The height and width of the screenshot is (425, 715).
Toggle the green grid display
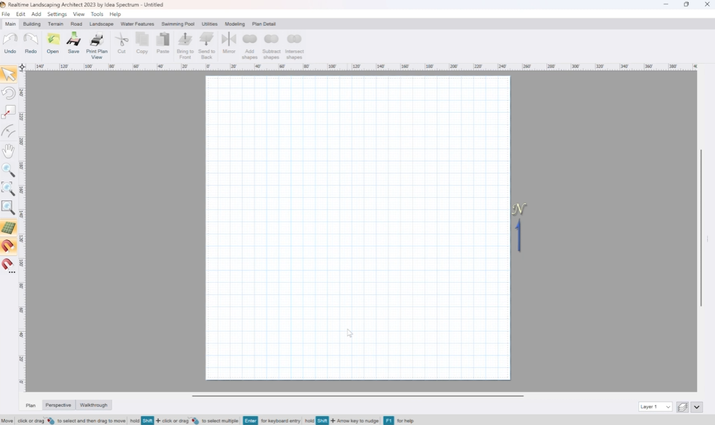pos(8,227)
